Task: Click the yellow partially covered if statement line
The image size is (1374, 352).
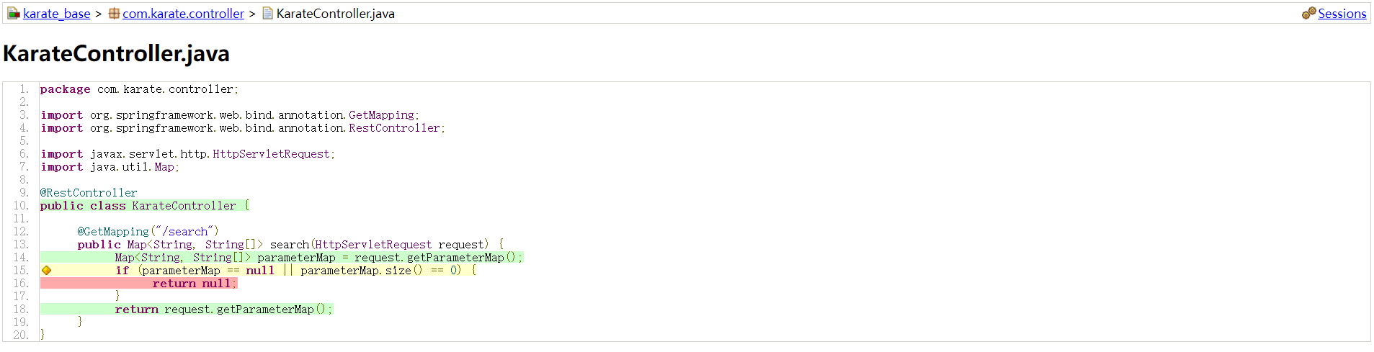Action: pyautogui.click(x=258, y=271)
